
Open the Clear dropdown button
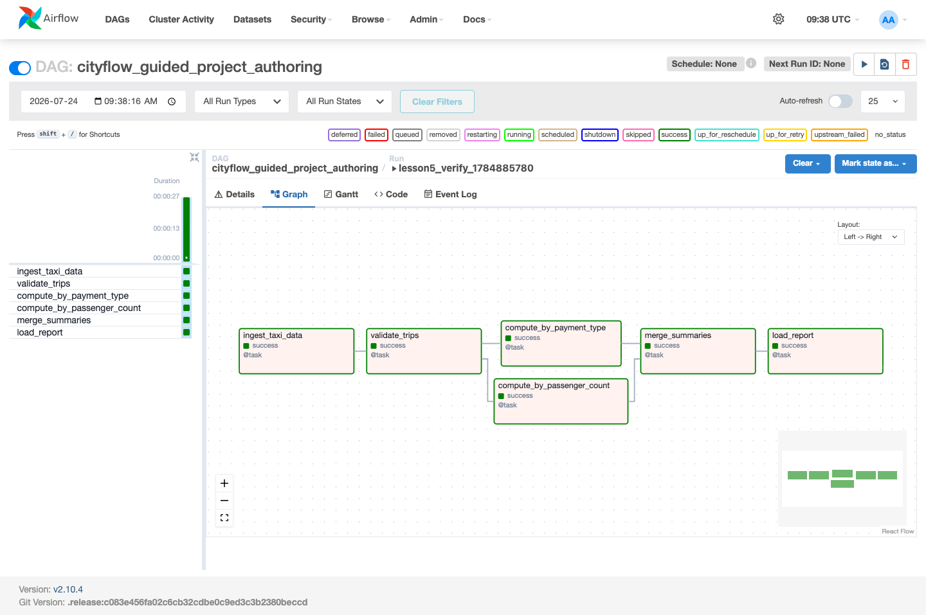[808, 163]
